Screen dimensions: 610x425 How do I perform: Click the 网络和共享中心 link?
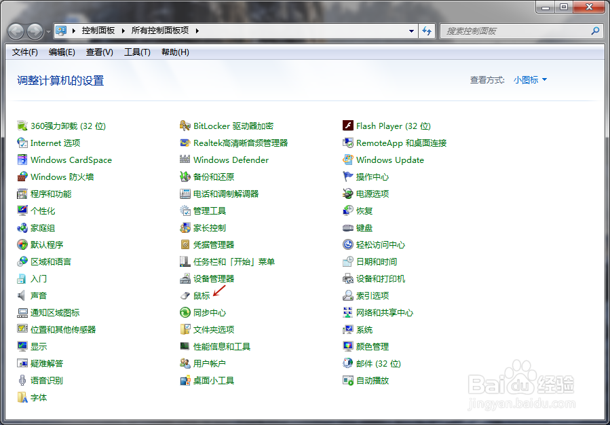click(385, 312)
